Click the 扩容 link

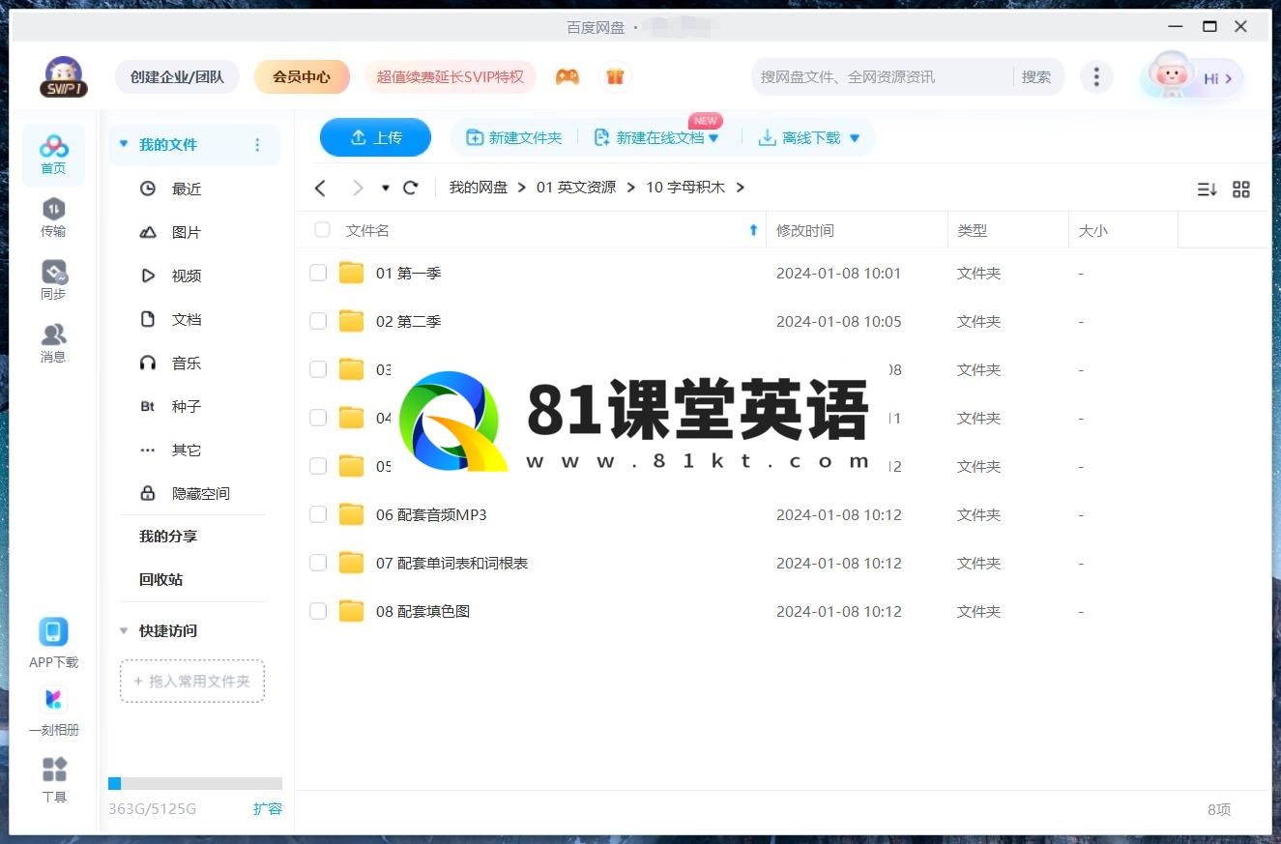point(268,808)
